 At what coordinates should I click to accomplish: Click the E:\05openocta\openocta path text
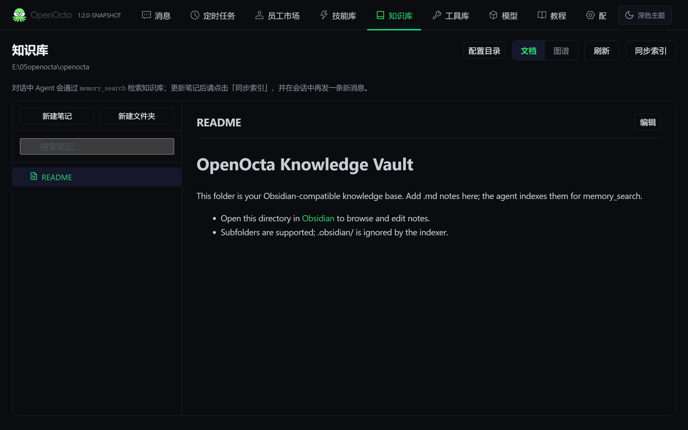point(51,67)
